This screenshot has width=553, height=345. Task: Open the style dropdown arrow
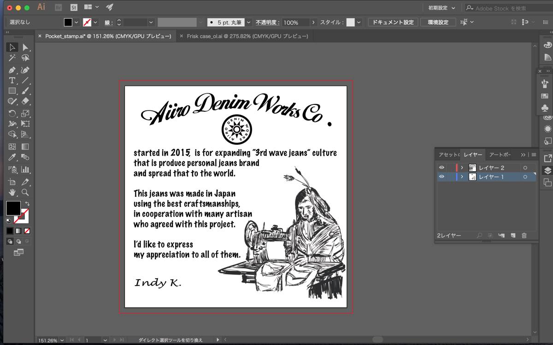[359, 22]
